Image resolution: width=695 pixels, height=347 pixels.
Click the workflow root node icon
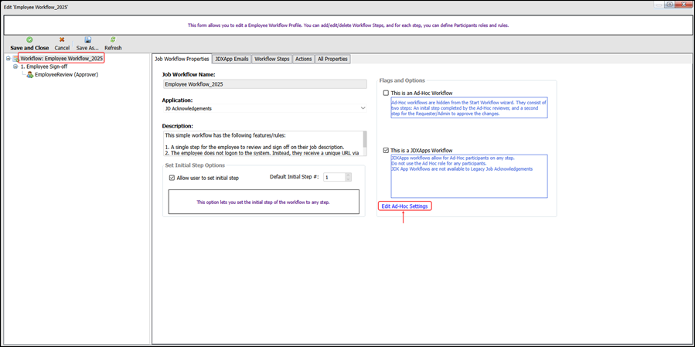click(15, 59)
